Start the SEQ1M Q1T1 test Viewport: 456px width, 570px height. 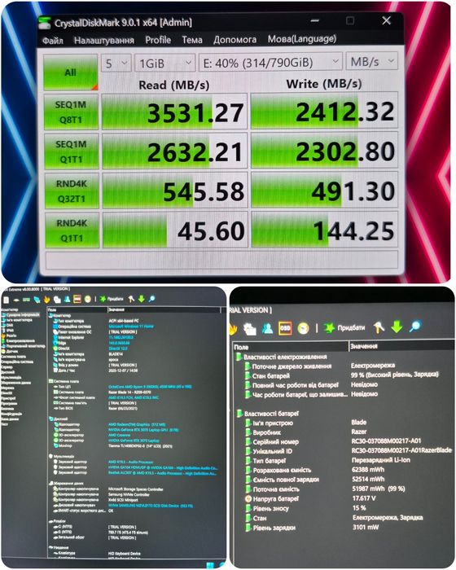coord(72,151)
